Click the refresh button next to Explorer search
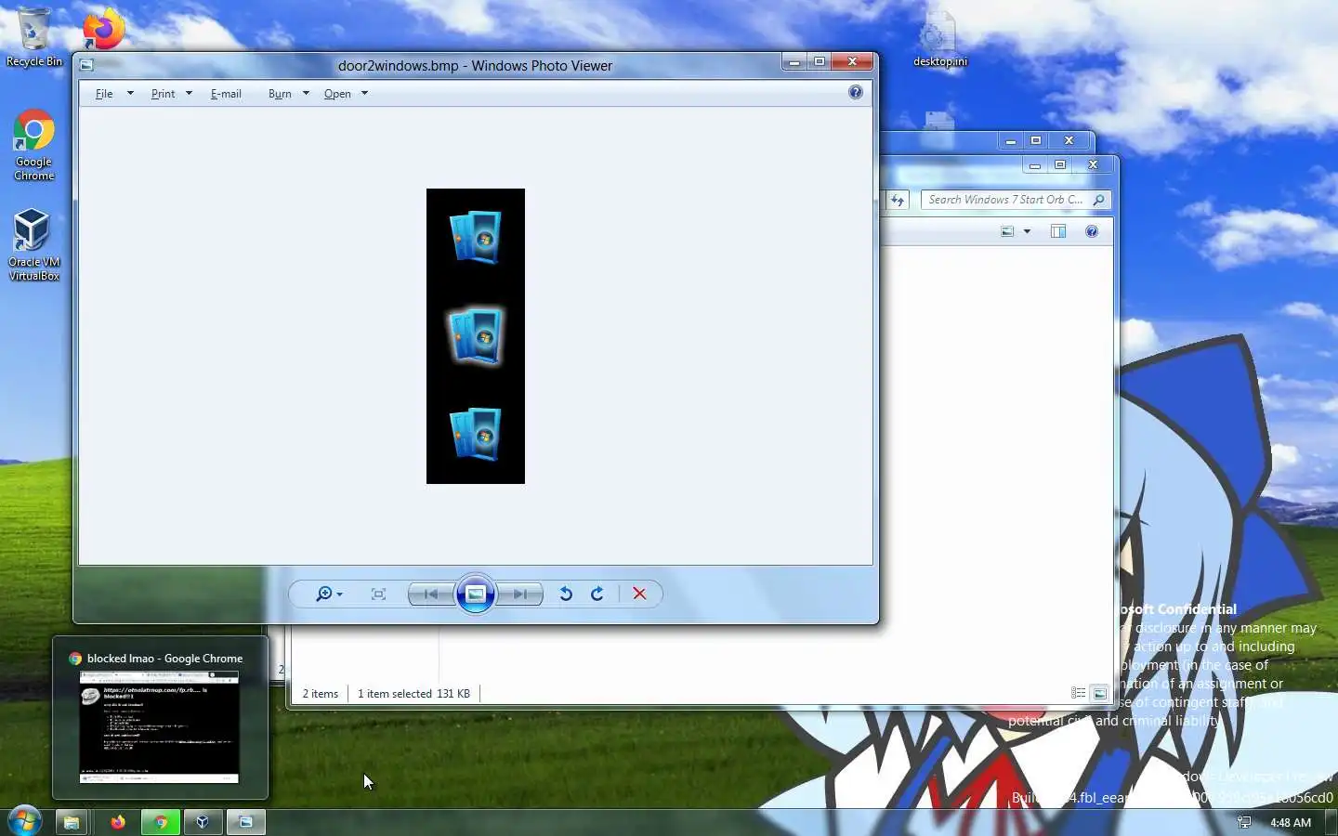The image size is (1338, 836). click(x=898, y=200)
